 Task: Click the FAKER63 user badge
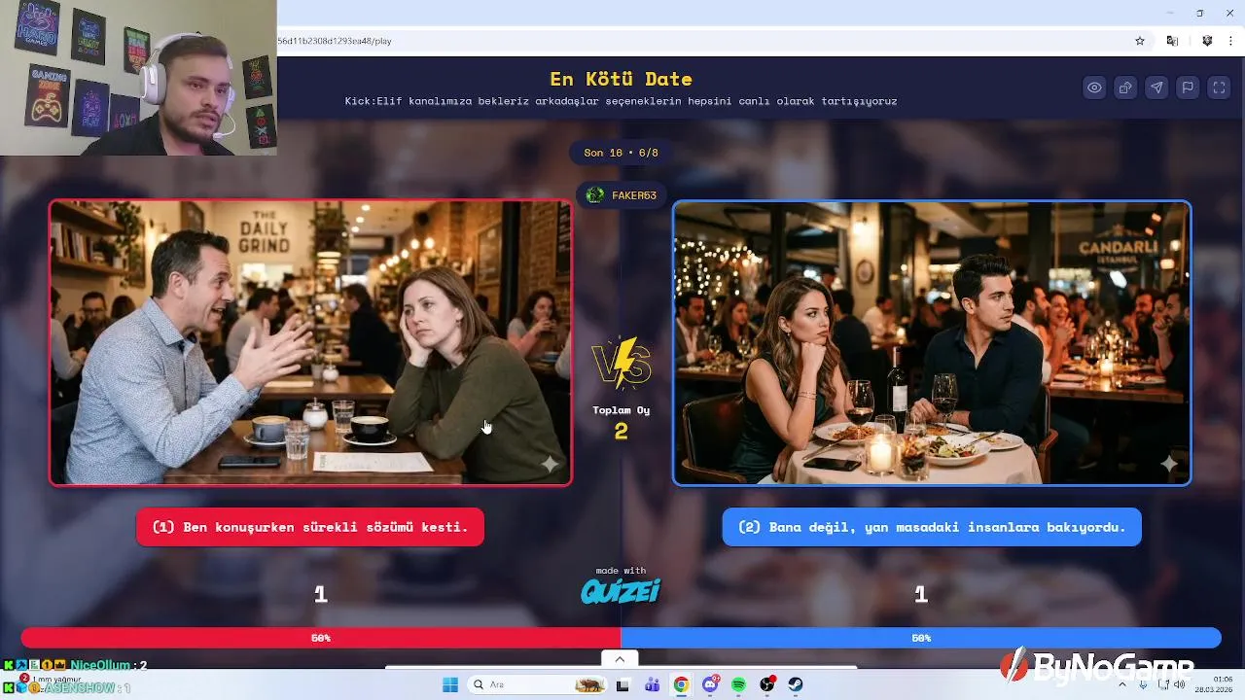pyautogui.click(x=622, y=195)
